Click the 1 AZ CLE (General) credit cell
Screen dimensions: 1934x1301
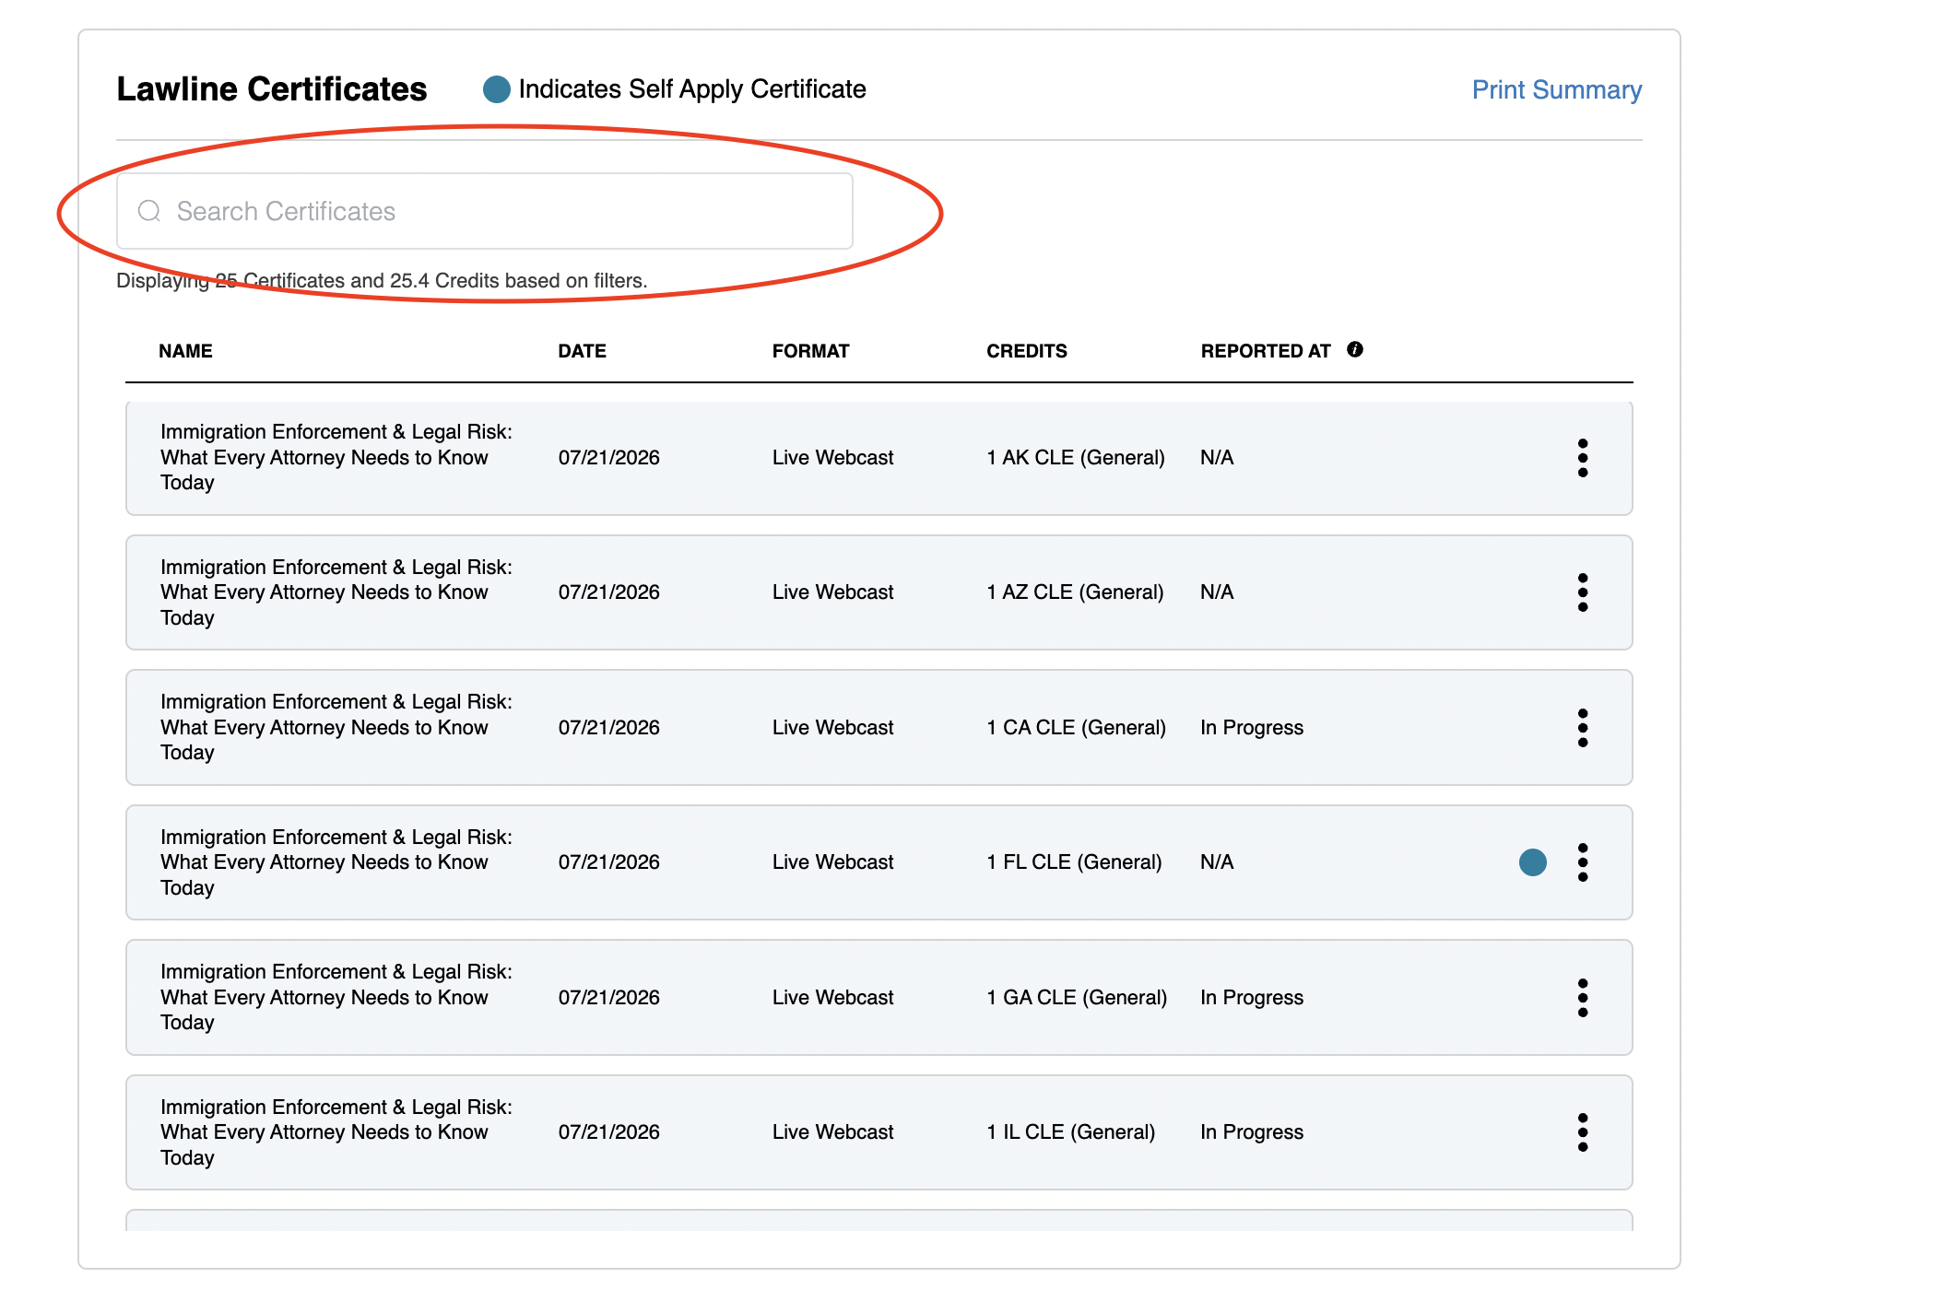pyautogui.click(x=1075, y=592)
